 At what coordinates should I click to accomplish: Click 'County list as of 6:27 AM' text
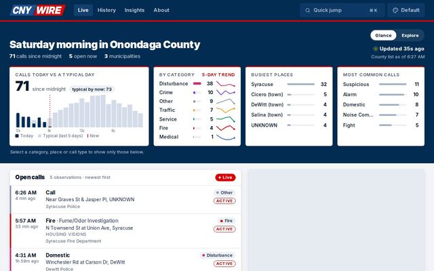[x=398, y=57]
